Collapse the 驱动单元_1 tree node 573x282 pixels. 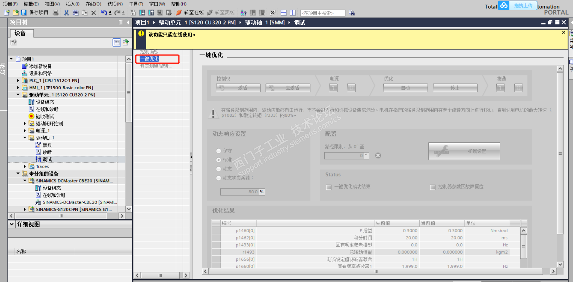[x=18, y=95]
